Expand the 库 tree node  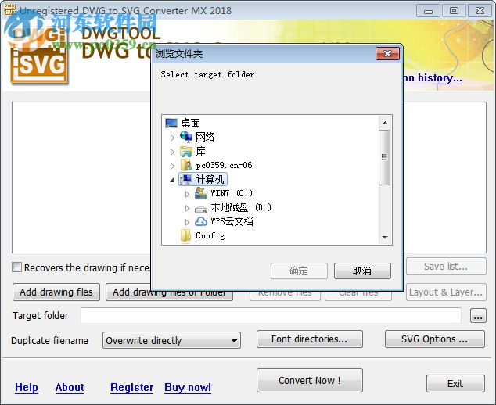pos(172,152)
